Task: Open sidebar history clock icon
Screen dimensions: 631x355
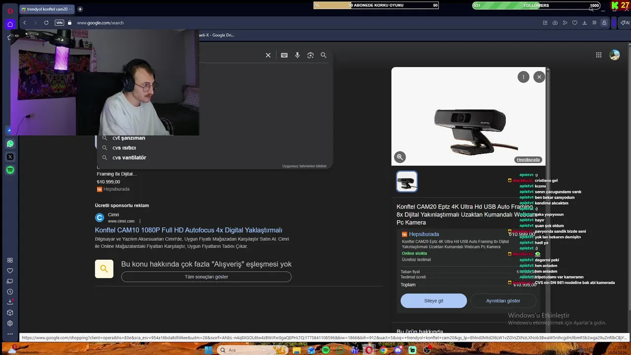Action: [10, 292]
